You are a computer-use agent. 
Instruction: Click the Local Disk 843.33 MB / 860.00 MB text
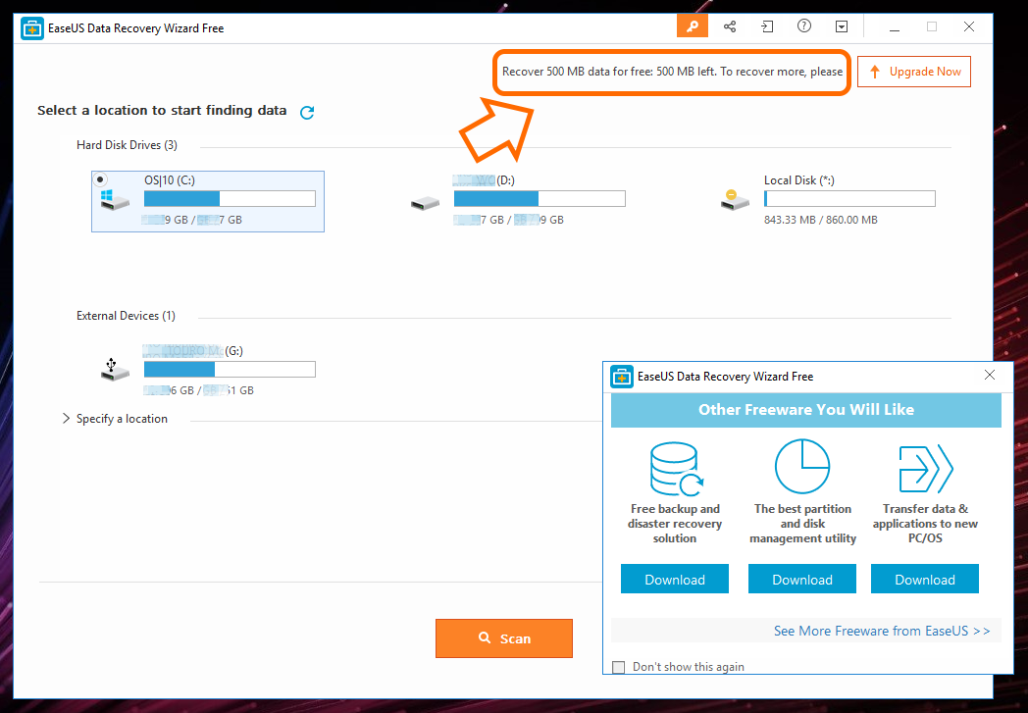point(820,221)
